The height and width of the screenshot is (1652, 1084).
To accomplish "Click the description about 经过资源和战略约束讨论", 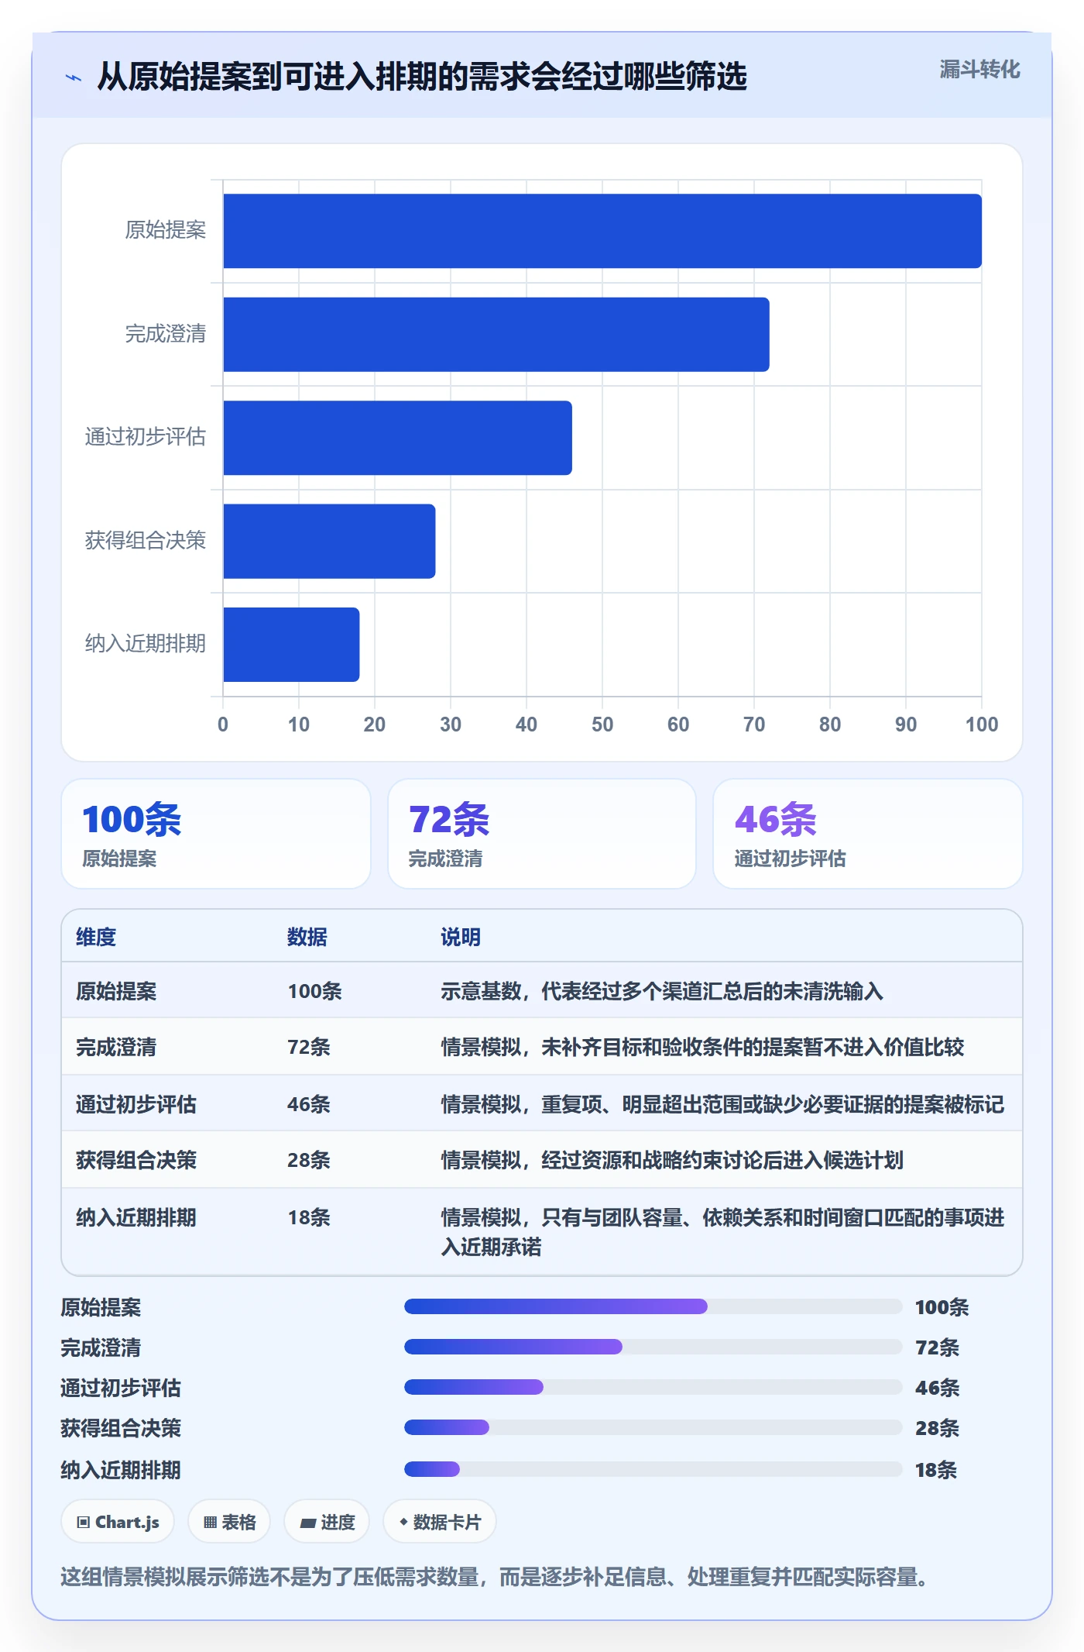I will pyautogui.click(x=672, y=1160).
